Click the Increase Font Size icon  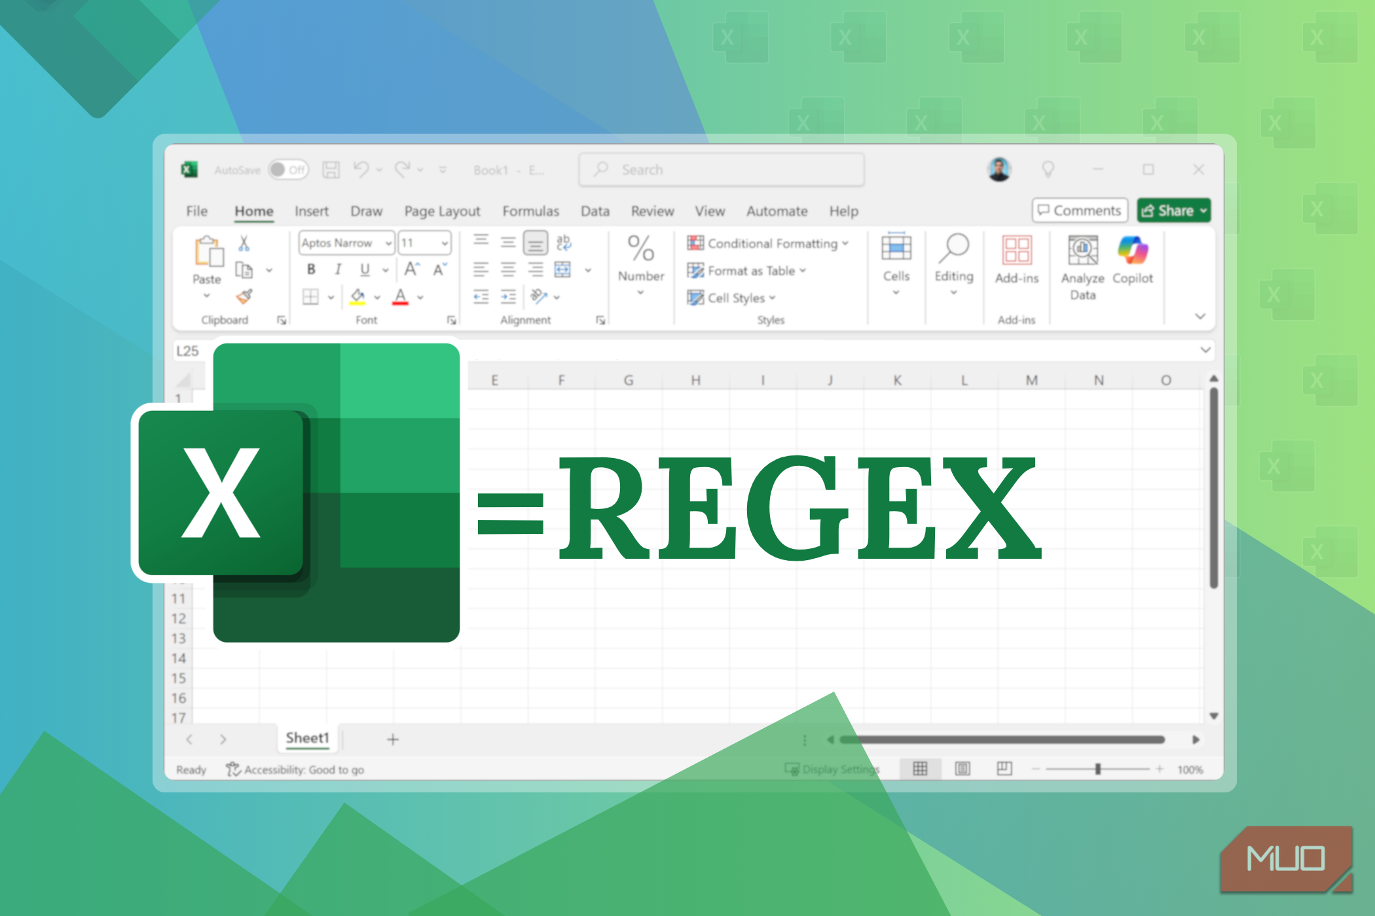pyautogui.click(x=412, y=269)
